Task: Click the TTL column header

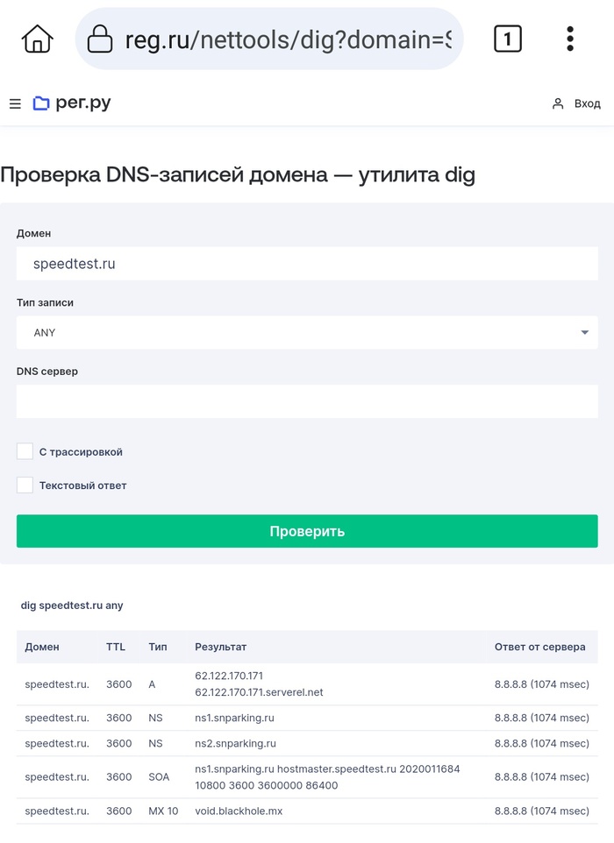Action: click(116, 647)
